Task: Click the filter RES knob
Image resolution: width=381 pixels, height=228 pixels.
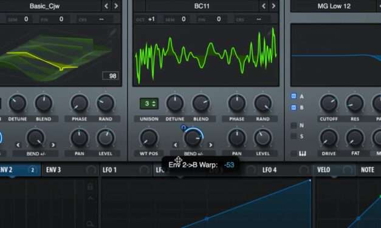Action: (x=355, y=103)
